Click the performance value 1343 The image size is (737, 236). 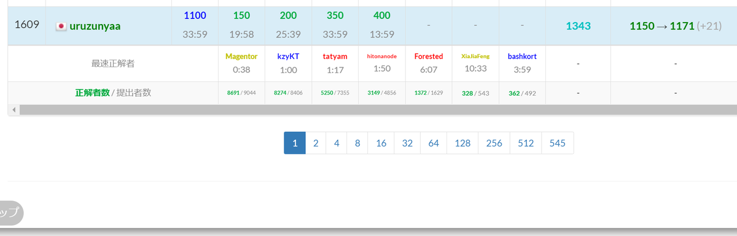point(578,26)
